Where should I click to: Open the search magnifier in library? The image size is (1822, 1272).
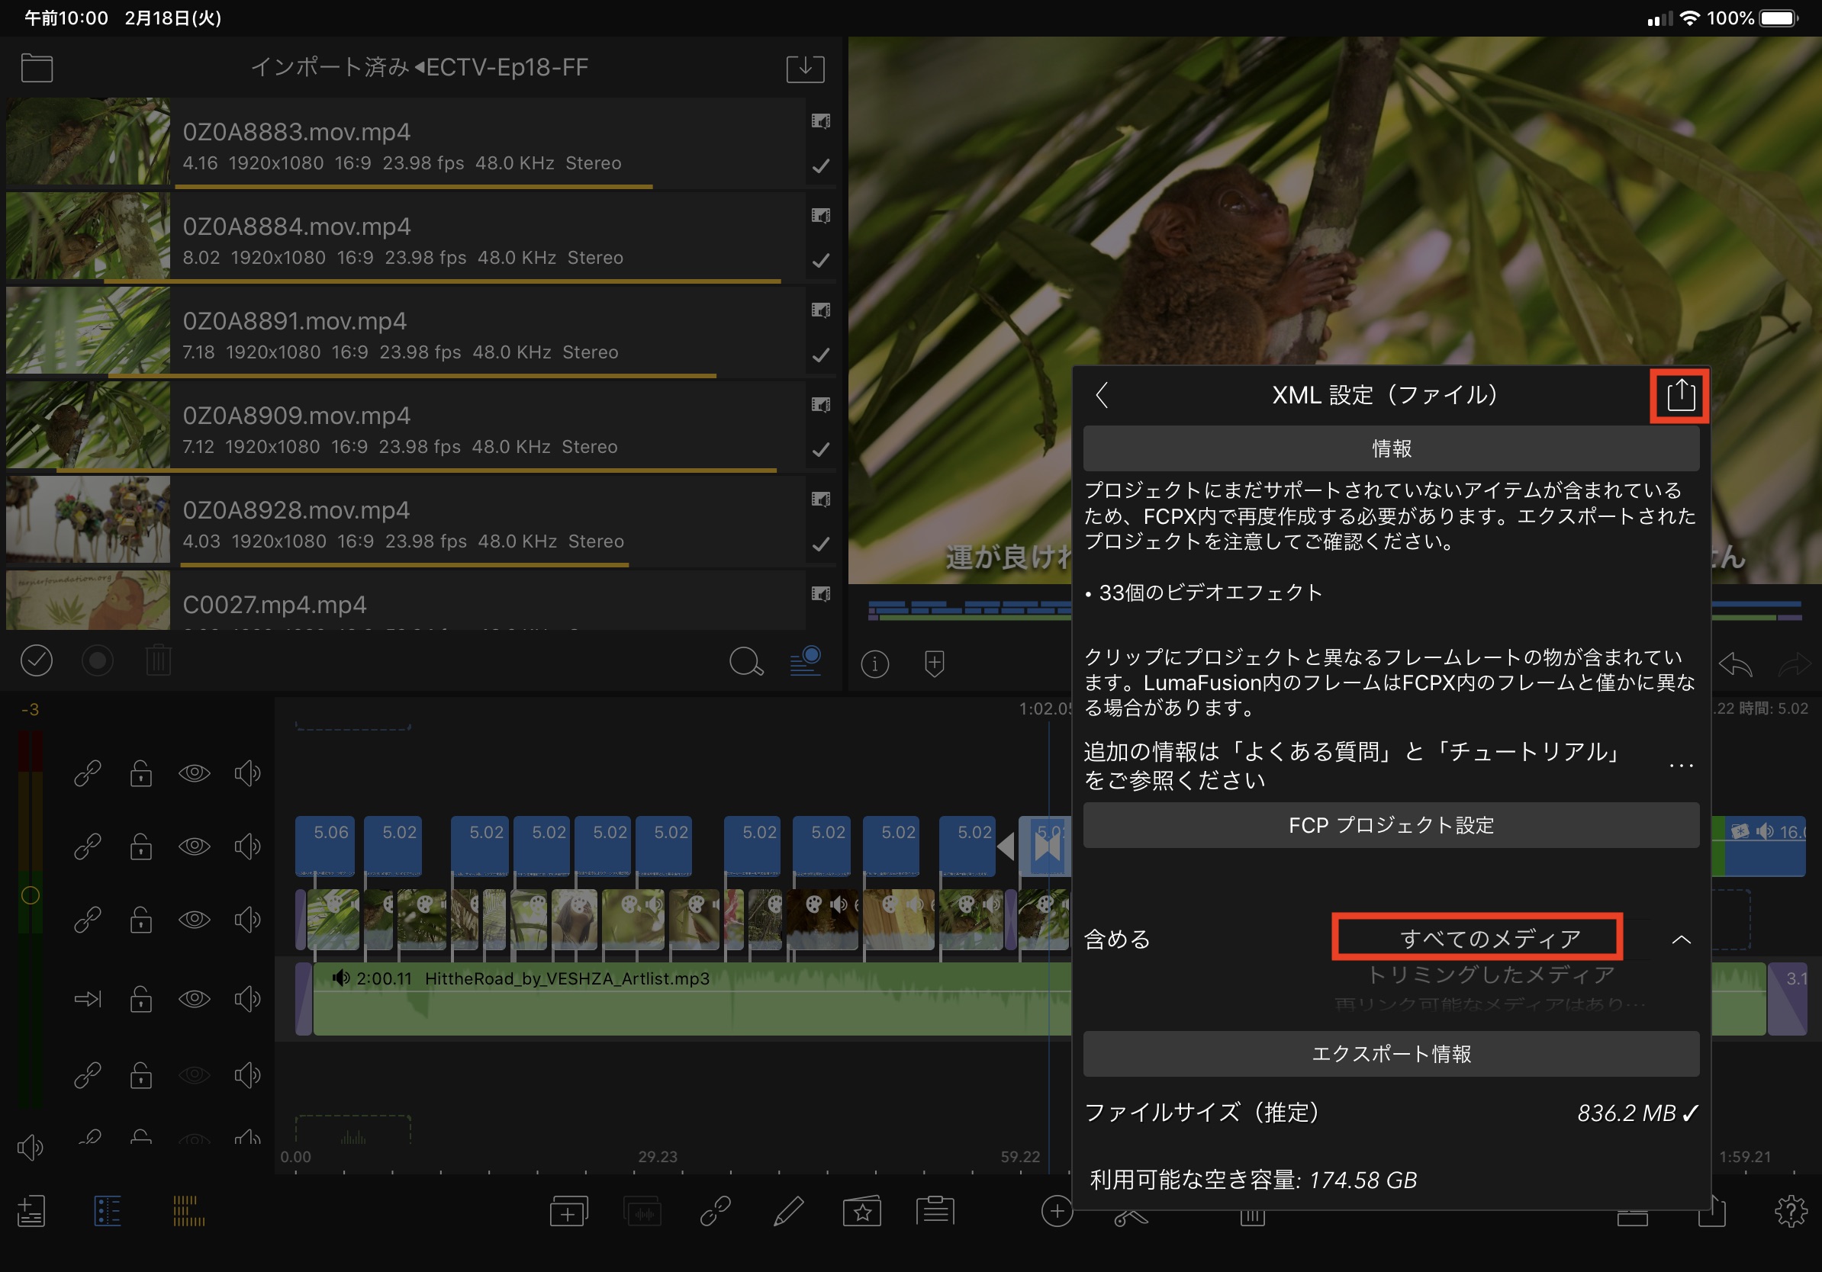pos(745,660)
